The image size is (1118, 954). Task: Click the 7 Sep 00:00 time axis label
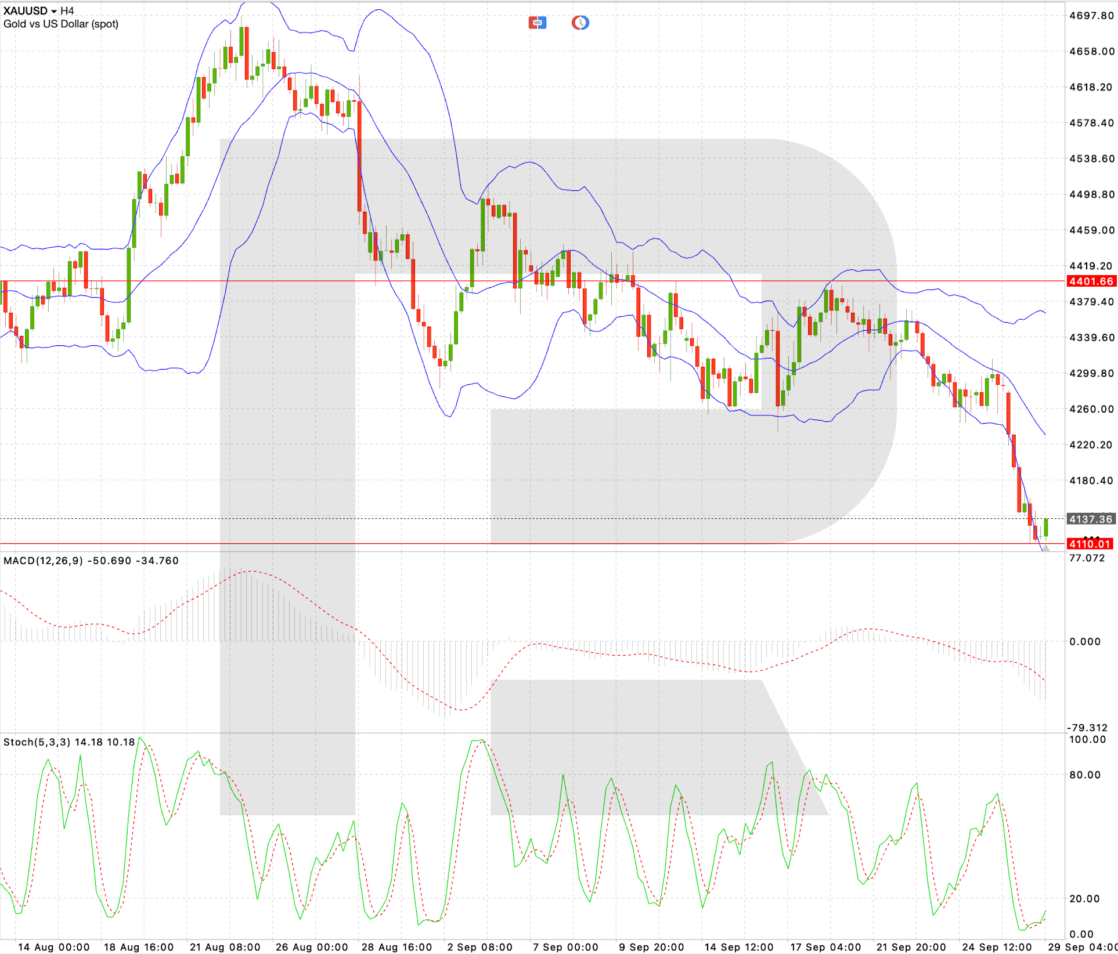pos(565,947)
